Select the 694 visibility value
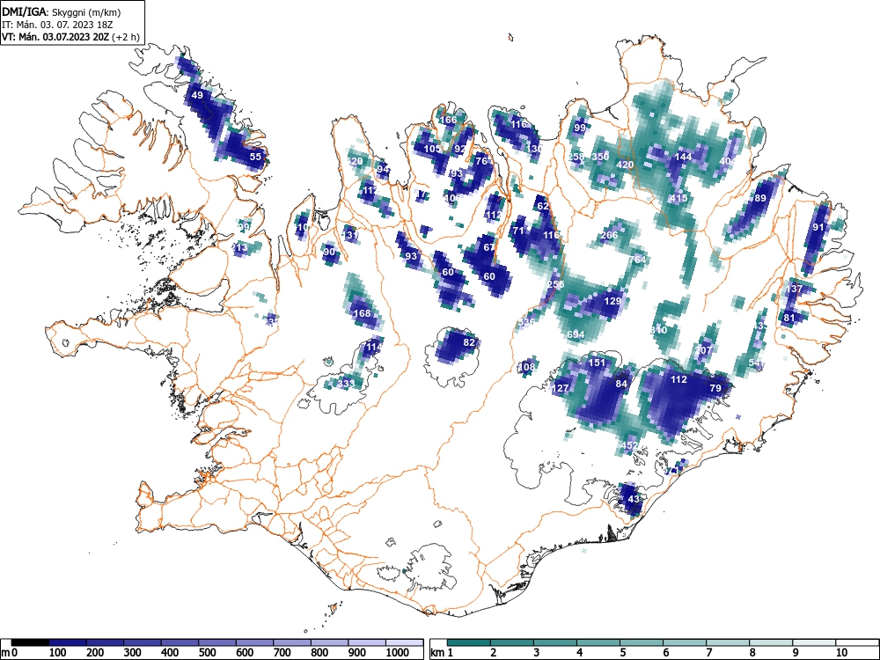 (x=576, y=334)
